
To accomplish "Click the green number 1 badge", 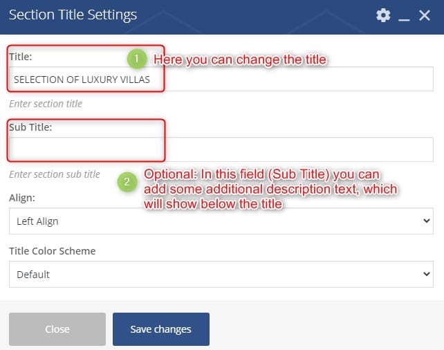I will pyautogui.click(x=137, y=59).
